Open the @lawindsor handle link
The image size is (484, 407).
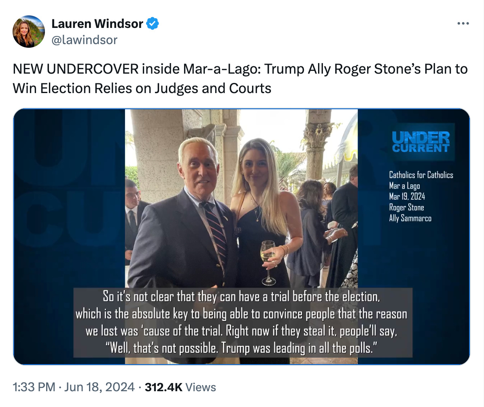point(84,40)
